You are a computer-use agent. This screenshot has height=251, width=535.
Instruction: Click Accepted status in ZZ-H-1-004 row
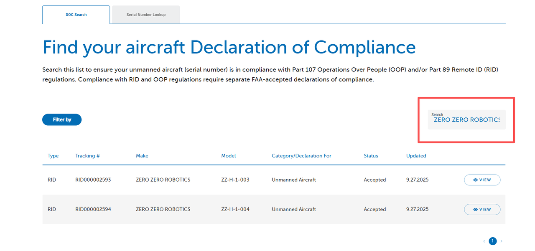(x=375, y=209)
